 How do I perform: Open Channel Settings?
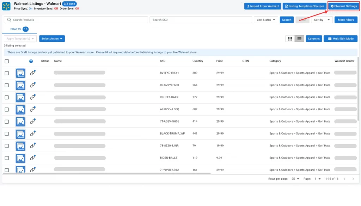[344, 6]
